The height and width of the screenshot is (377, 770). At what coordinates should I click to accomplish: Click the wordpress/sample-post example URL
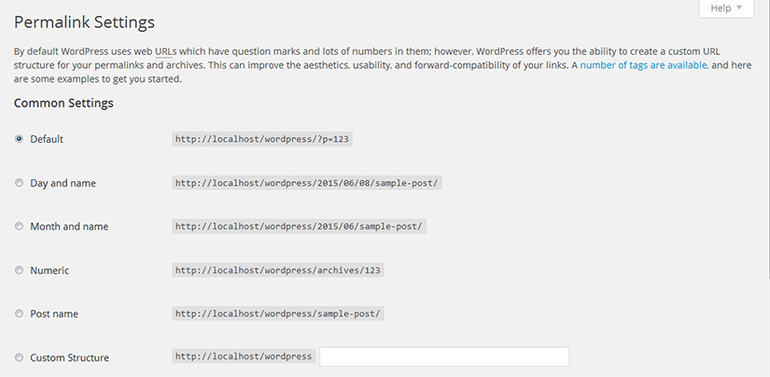click(x=278, y=314)
